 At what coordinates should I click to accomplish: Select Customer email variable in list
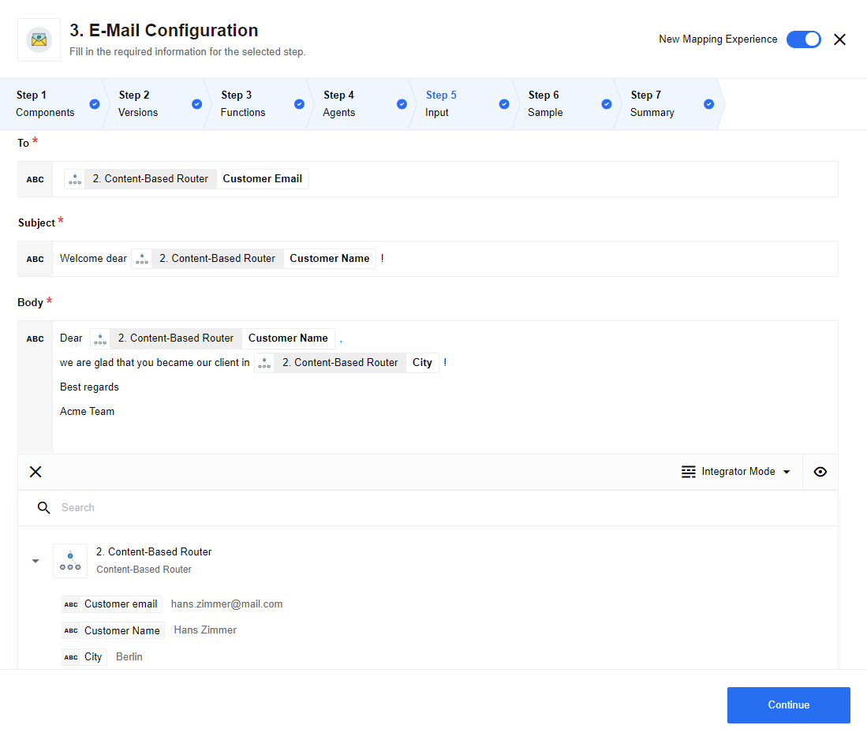[112, 604]
